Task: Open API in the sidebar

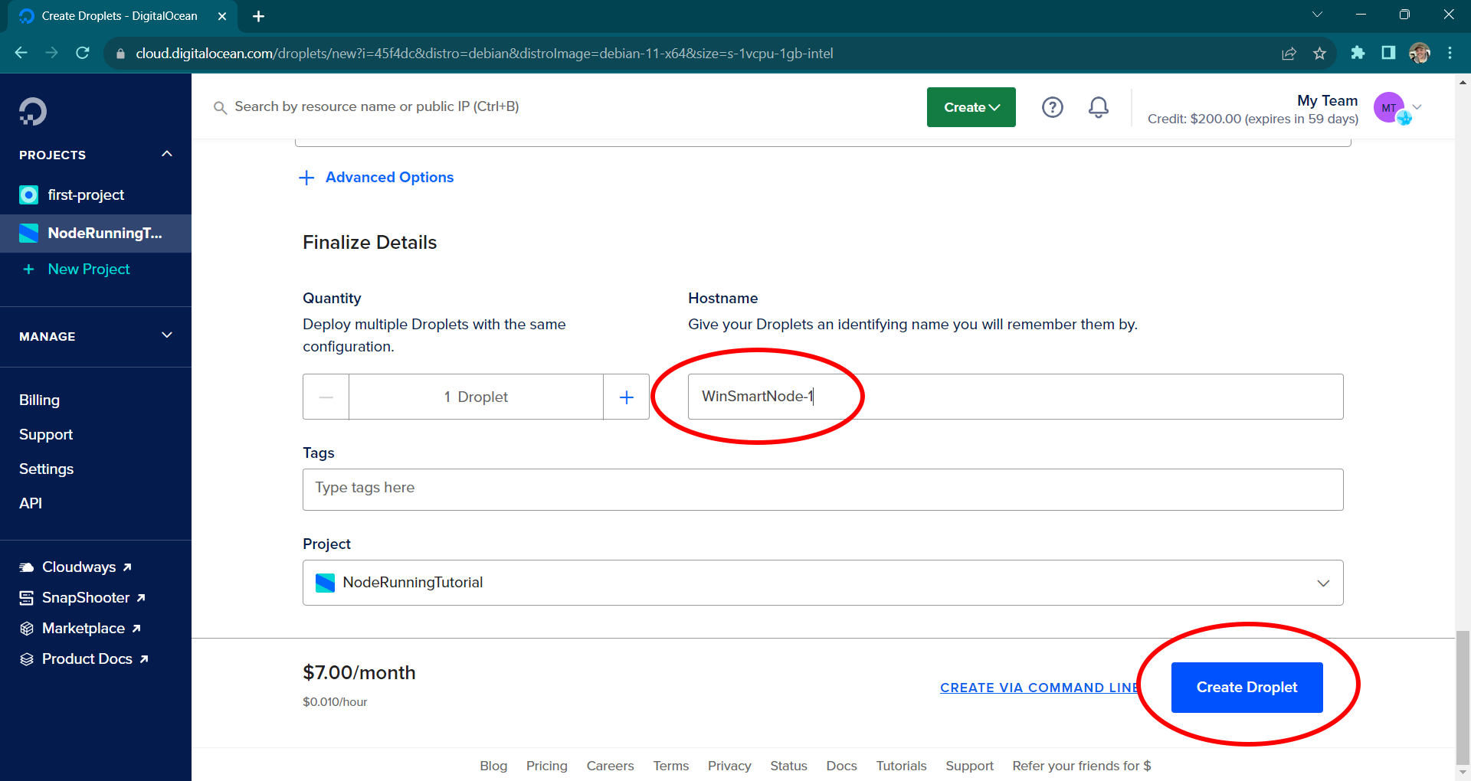Action: [31, 504]
